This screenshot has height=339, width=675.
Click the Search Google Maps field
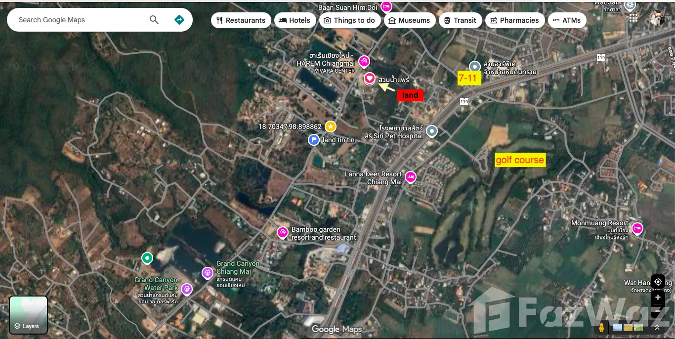(x=79, y=20)
